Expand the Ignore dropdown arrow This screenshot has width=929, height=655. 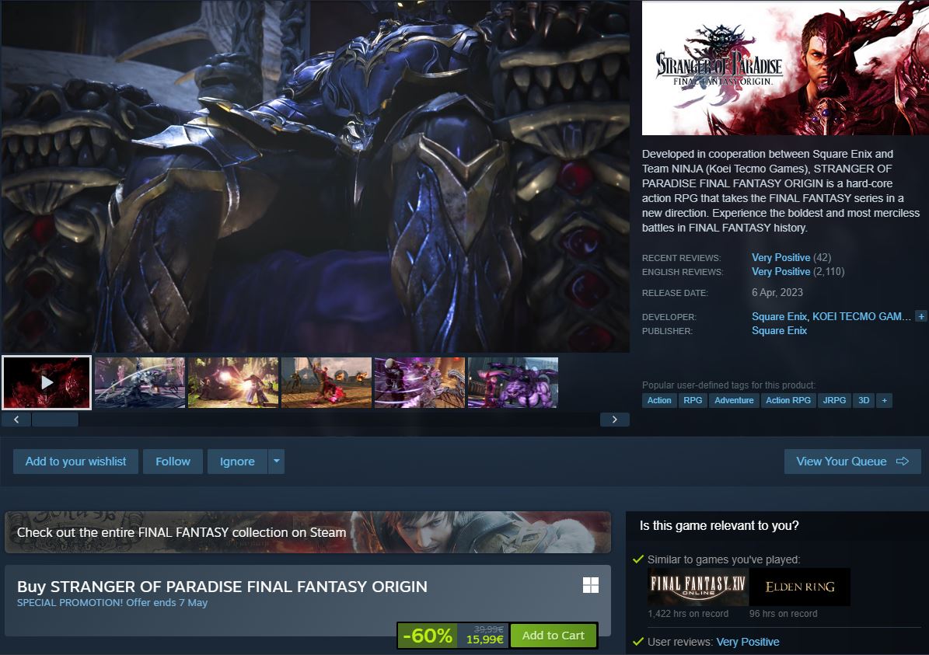(276, 462)
